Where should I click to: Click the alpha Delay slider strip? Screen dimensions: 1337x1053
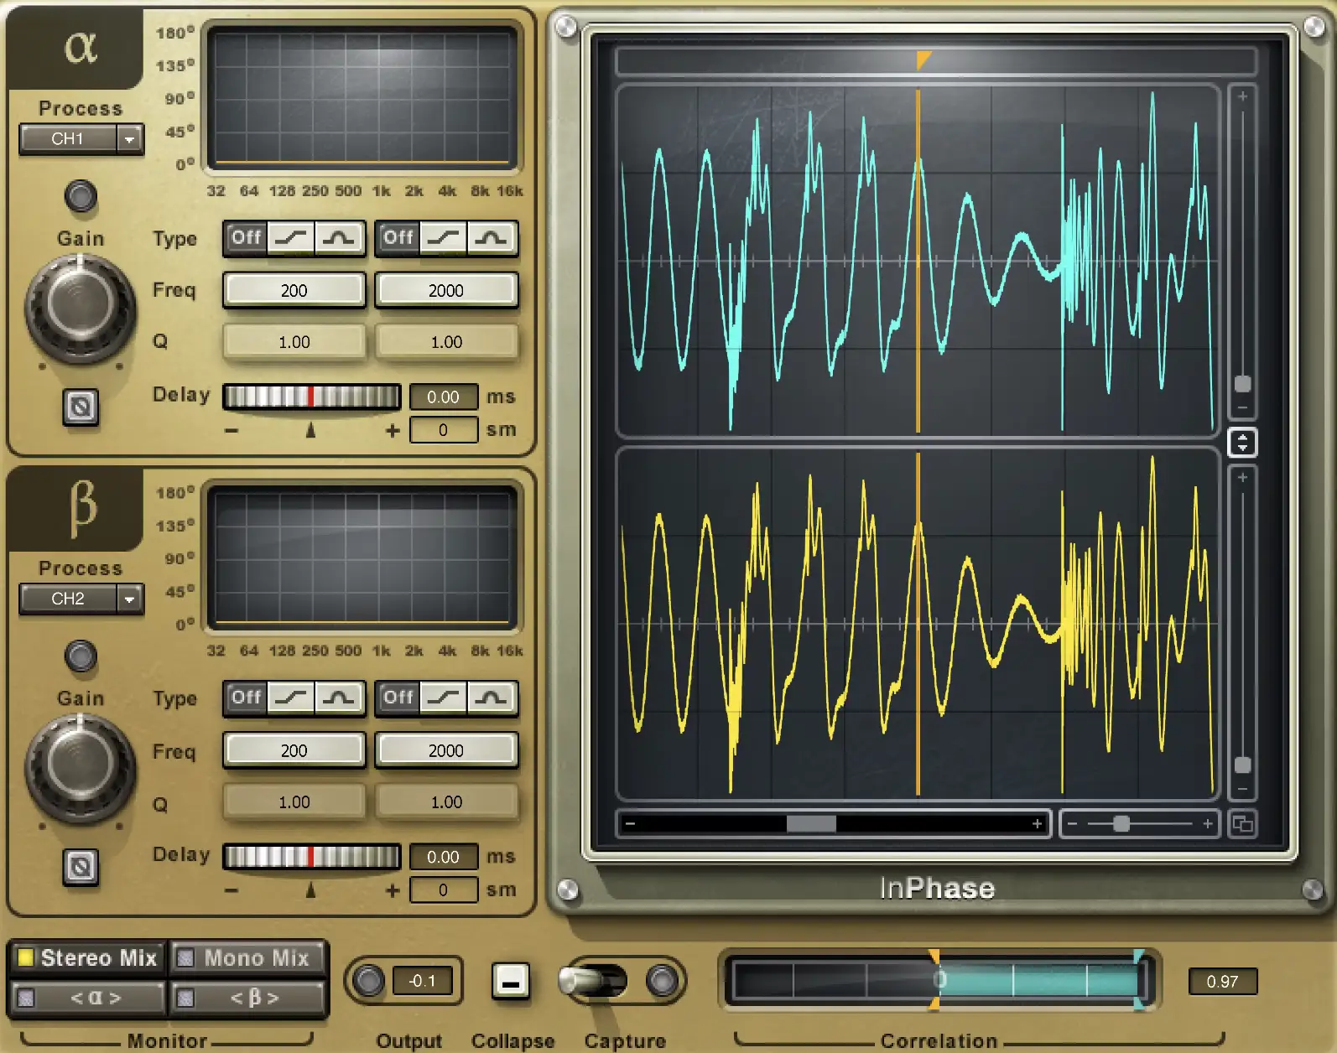(x=311, y=397)
